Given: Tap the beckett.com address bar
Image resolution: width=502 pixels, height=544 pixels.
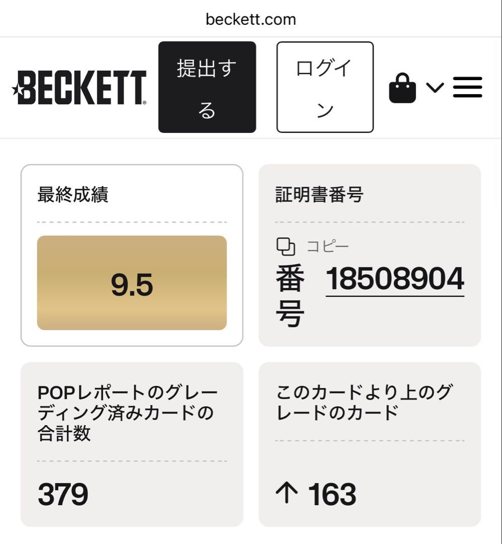Looking at the screenshot, I should click(x=250, y=19).
